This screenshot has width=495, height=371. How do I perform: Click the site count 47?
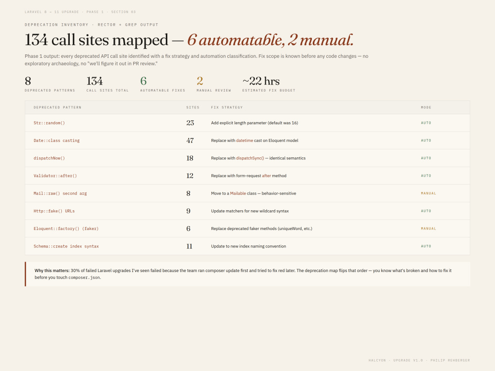pos(190,140)
